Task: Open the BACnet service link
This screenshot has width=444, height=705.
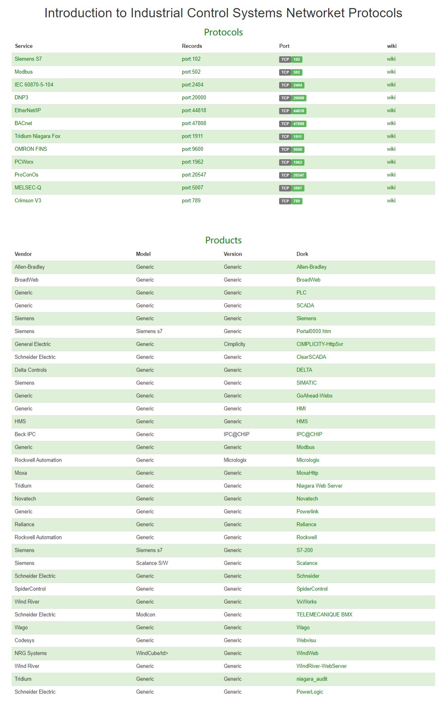Action: (x=23, y=123)
